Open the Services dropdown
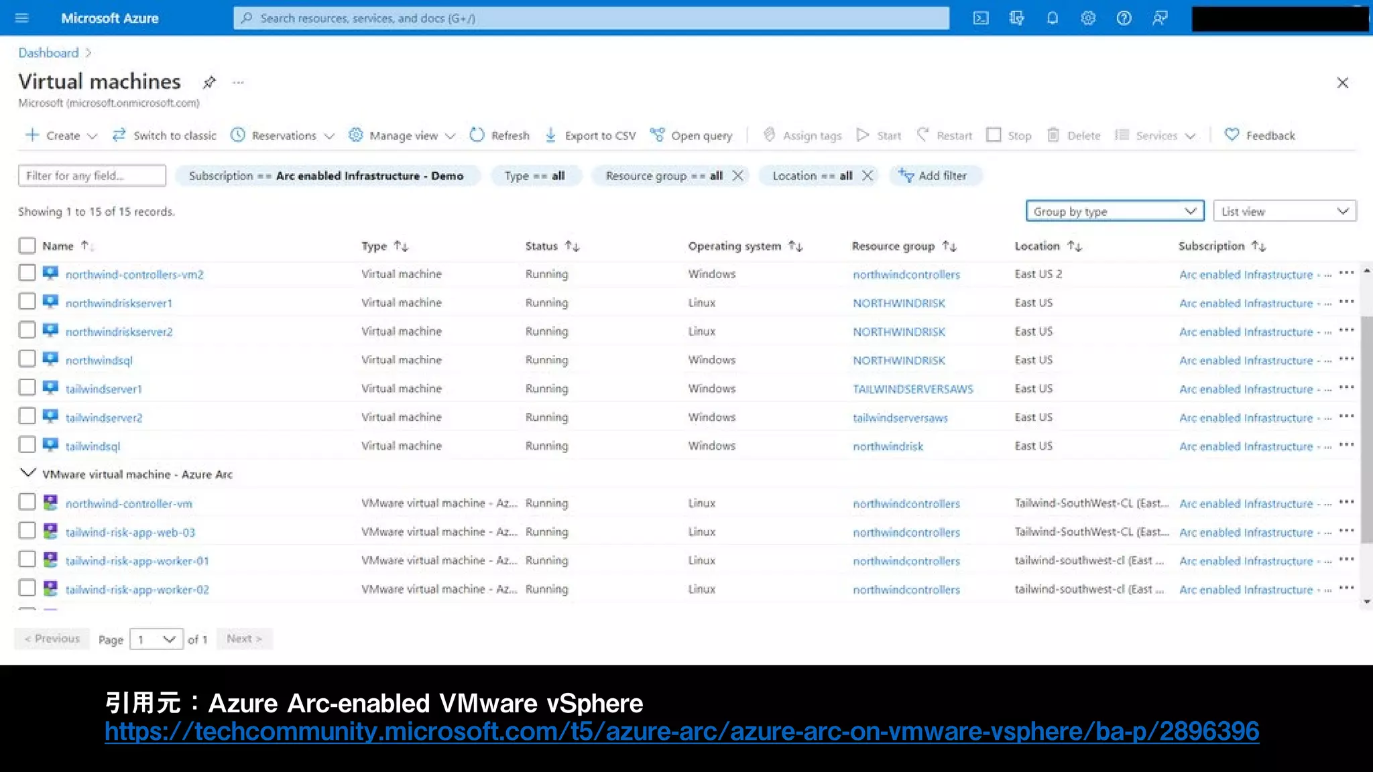 click(x=1154, y=135)
